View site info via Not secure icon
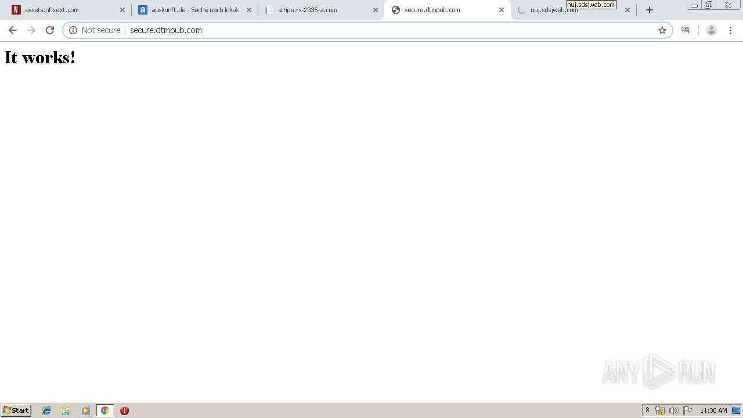The height and width of the screenshot is (418, 743). [73, 30]
